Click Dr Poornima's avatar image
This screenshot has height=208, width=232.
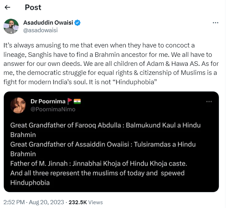coord(18,105)
